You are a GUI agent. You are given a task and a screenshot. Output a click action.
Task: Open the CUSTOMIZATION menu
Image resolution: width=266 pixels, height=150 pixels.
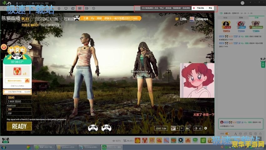pos(46,19)
